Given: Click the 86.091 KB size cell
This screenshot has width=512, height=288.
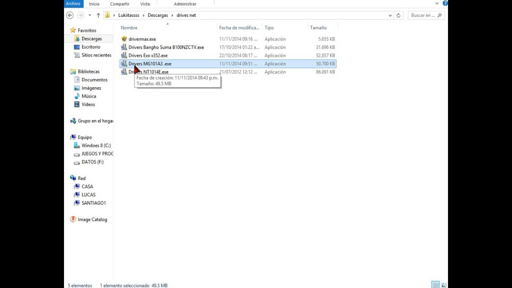Looking at the screenshot, I should 325,72.
